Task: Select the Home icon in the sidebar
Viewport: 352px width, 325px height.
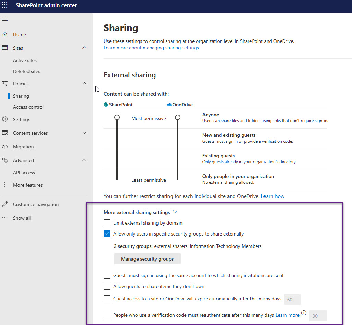Action: click(5, 34)
